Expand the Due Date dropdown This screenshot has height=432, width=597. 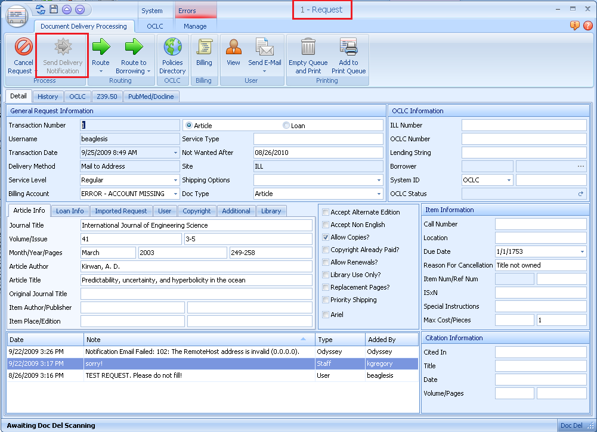(x=582, y=252)
